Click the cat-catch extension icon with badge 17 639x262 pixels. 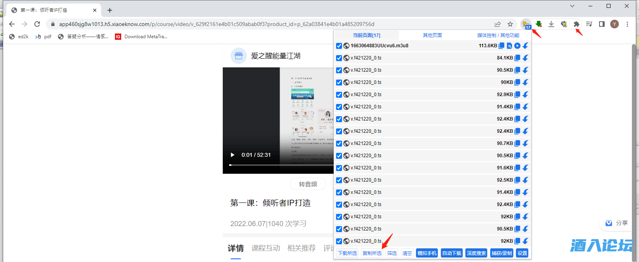pyautogui.click(x=526, y=24)
